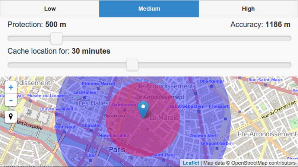The image size is (298, 167).
Task: Click the Protection slider track right side
Action: tap(177, 38)
